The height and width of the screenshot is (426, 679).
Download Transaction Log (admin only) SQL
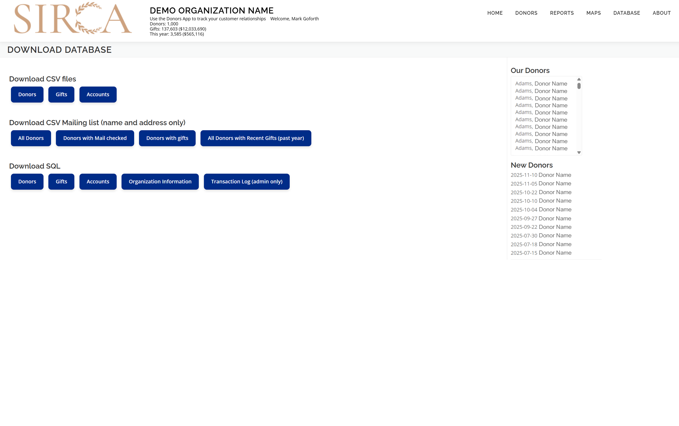(246, 181)
